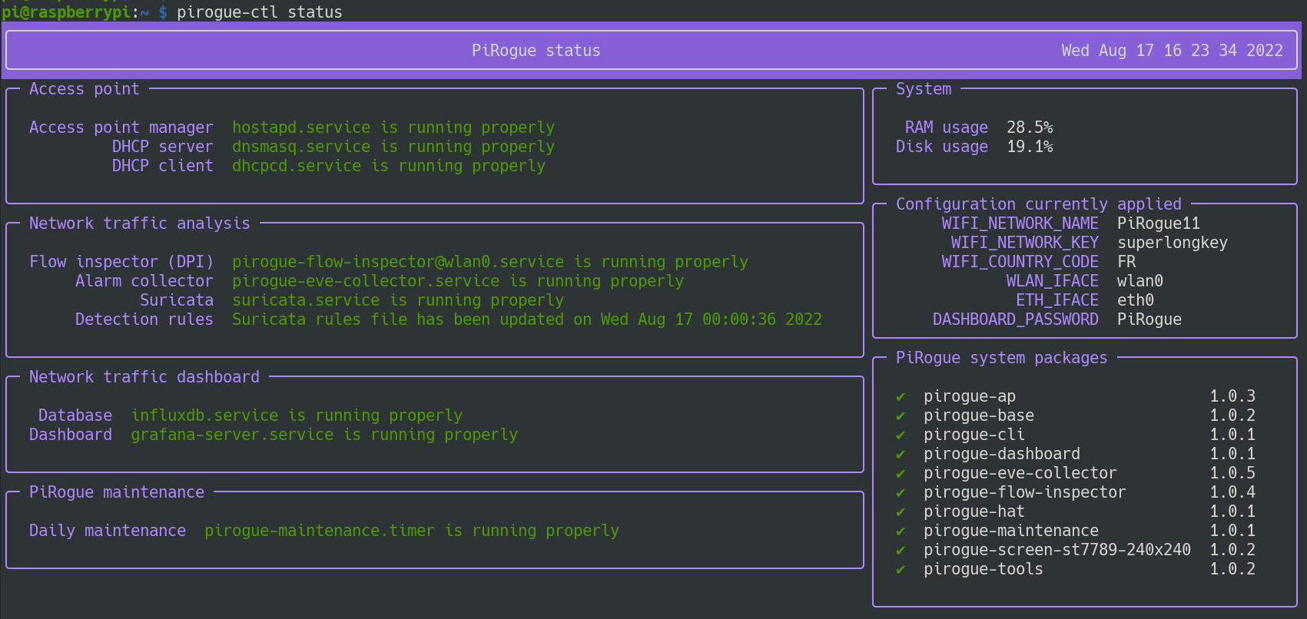Image resolution: width=1307 pixels, height=619 pixels.
Task: Click the checkmark next to pirogue-screen-st7789-240x240
Action: coord(901,551)
